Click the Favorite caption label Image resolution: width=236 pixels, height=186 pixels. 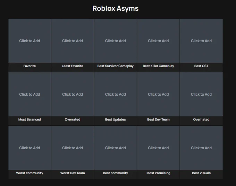point(29,66)
